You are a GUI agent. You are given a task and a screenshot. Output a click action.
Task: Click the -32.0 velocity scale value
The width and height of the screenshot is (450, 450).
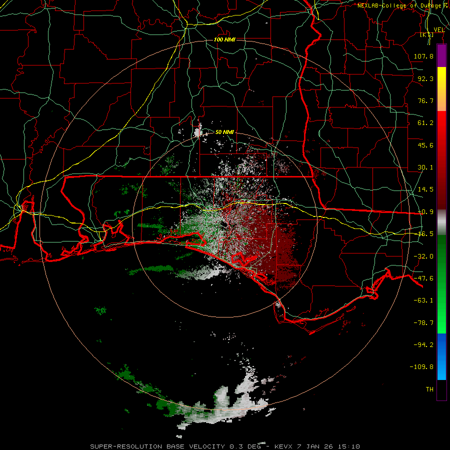[423, 256]
